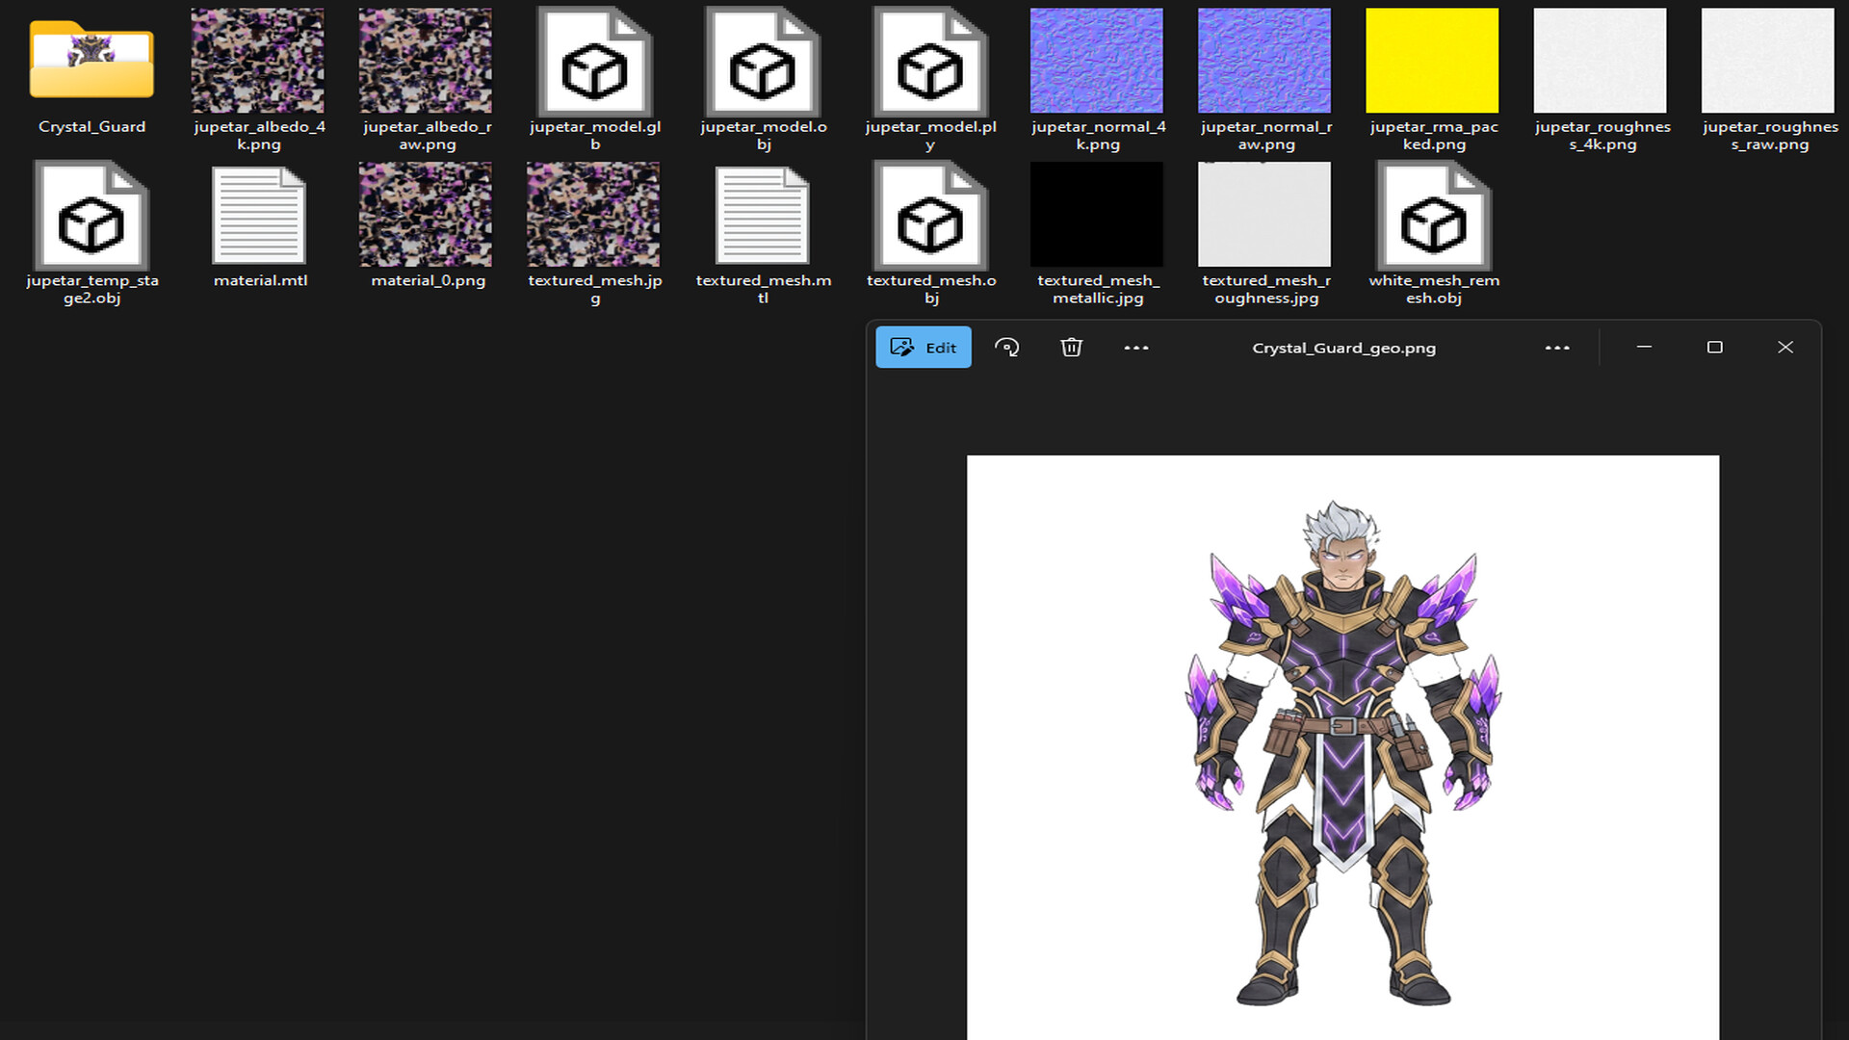Click the white_mesh_remesh.obj filename label
Image resolution: width=1849 pixels, height=1040 pixels.
click(x=1434, y=289)
